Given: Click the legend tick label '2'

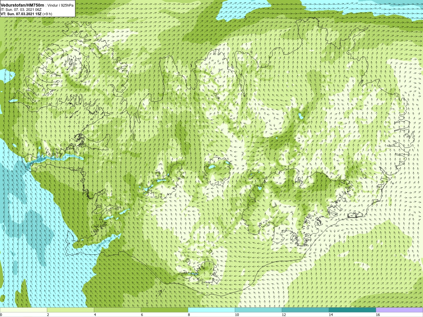Looking at the screenshot, I should (x=48, y=315).
